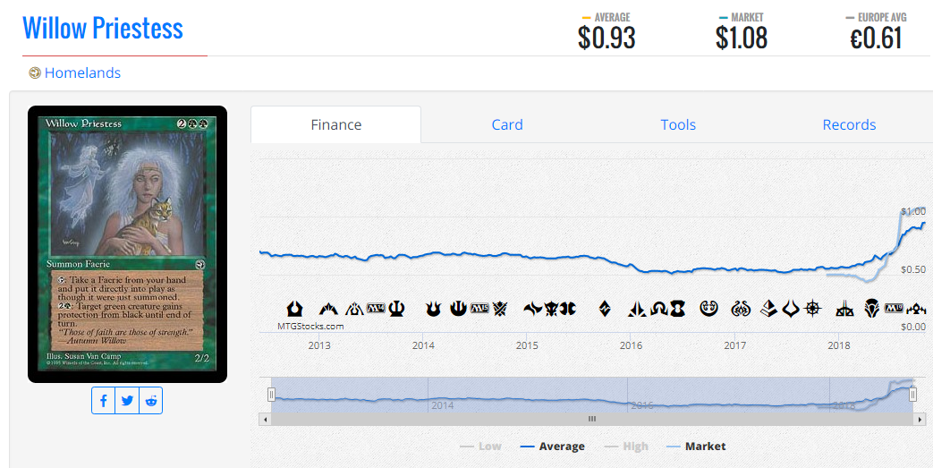Click the Aether Revolt set marker
Image resolution: width=933 pixels, height=468 pixels.
pos(741,309)
